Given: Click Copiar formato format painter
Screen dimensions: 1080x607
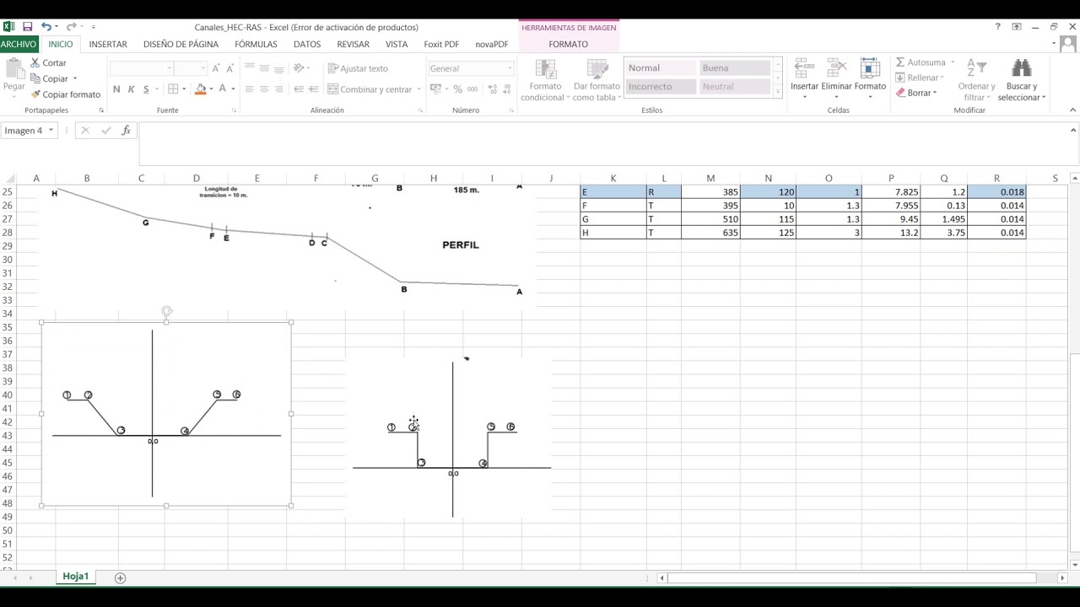Looking at the screenshot, I should pyautogui.click(x=65, y=94).
